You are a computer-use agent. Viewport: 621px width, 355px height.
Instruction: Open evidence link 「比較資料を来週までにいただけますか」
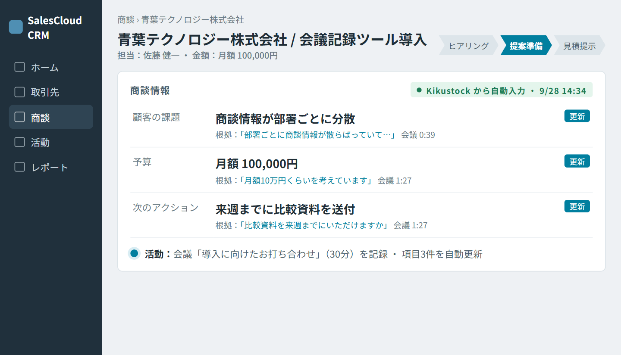314,225
